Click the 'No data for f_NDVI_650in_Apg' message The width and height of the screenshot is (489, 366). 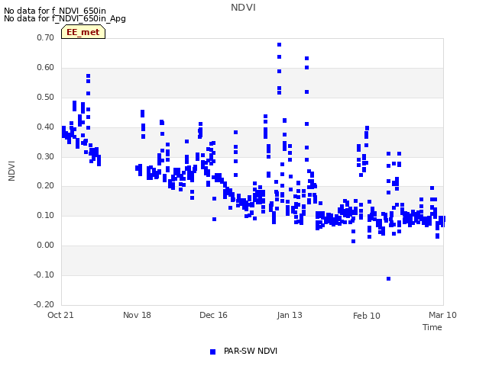coord(65,18)
